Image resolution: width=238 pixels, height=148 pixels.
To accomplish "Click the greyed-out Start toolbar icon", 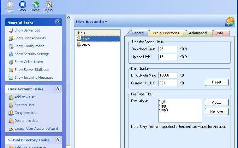I will click(9, 4).
